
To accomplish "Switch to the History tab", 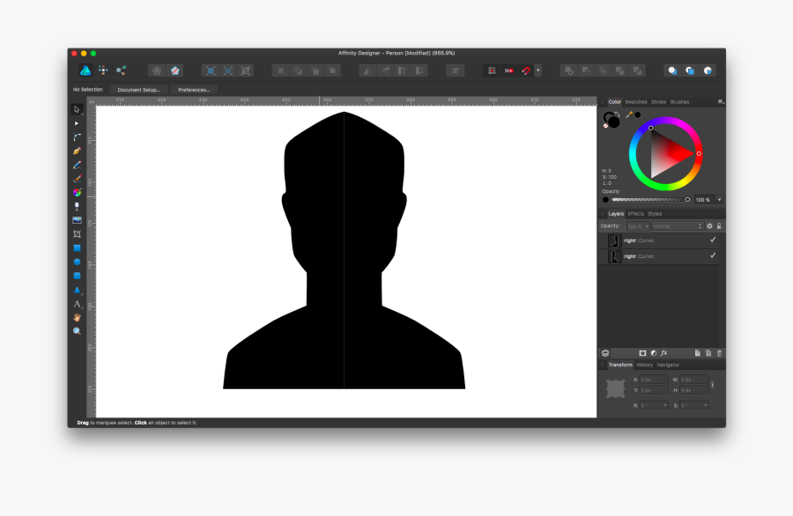I will [x=644, y=364].
